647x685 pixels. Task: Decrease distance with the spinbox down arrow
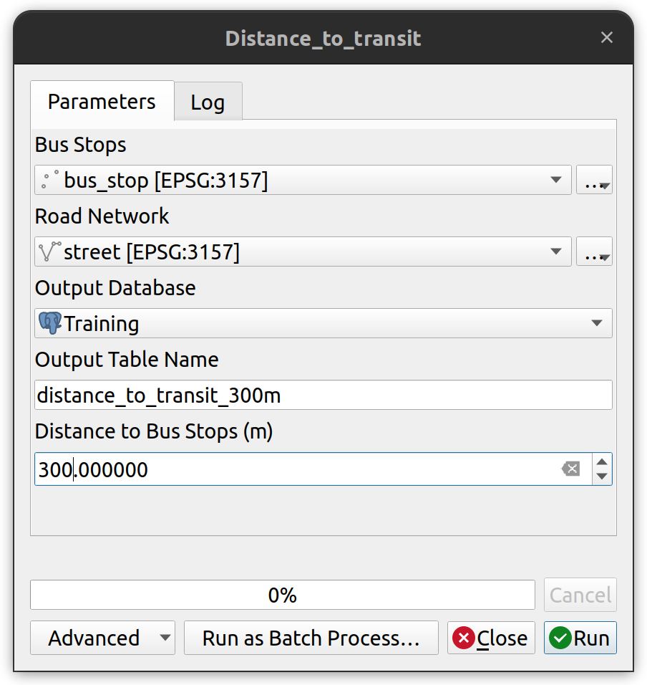[602, 476]
